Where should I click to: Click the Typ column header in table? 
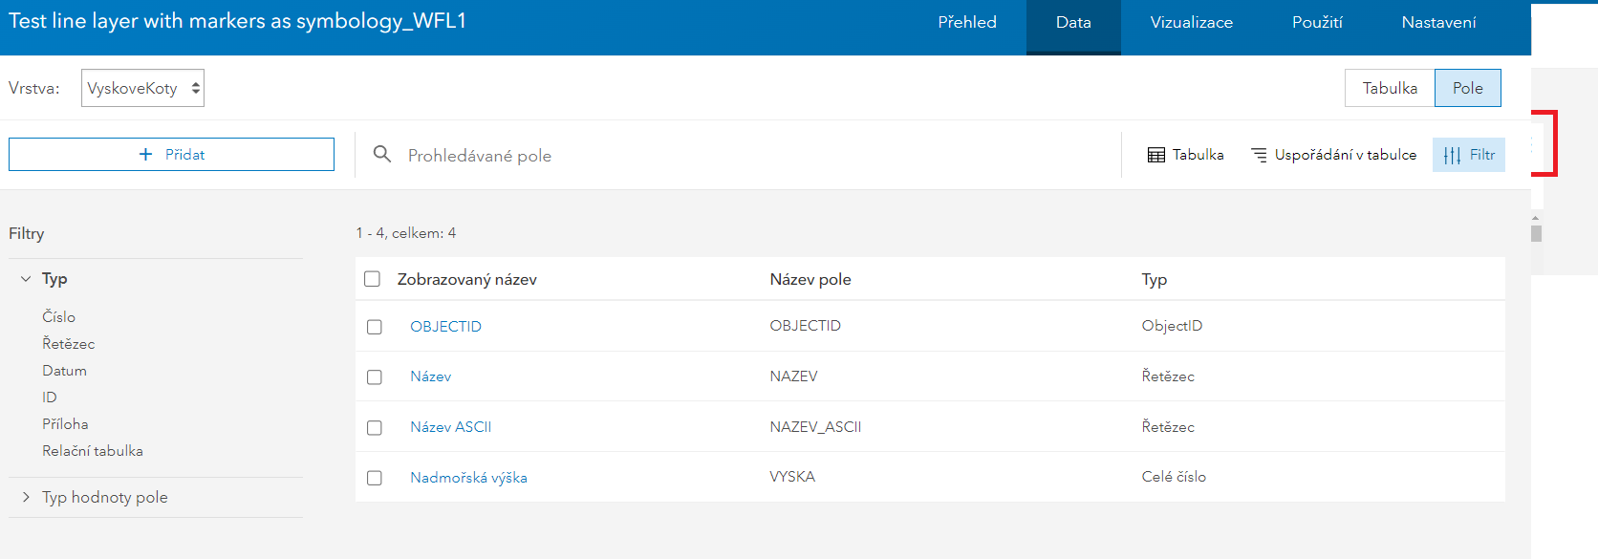[1154, 279]
